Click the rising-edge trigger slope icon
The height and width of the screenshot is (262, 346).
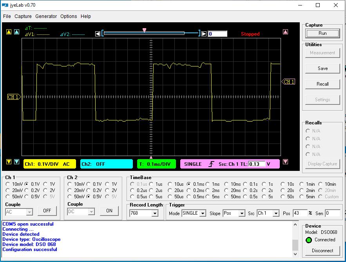pos(211,164)
